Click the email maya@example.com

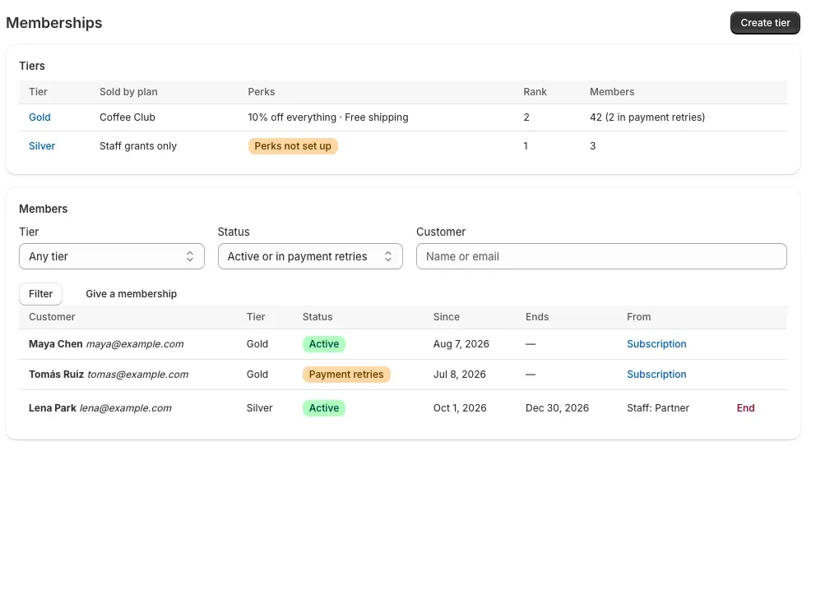[x=135, y=344]
